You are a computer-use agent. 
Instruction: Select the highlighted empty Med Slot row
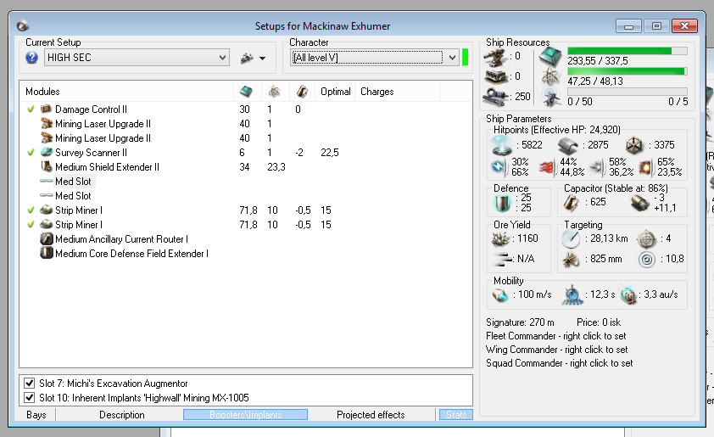click(x=73, y=182)
